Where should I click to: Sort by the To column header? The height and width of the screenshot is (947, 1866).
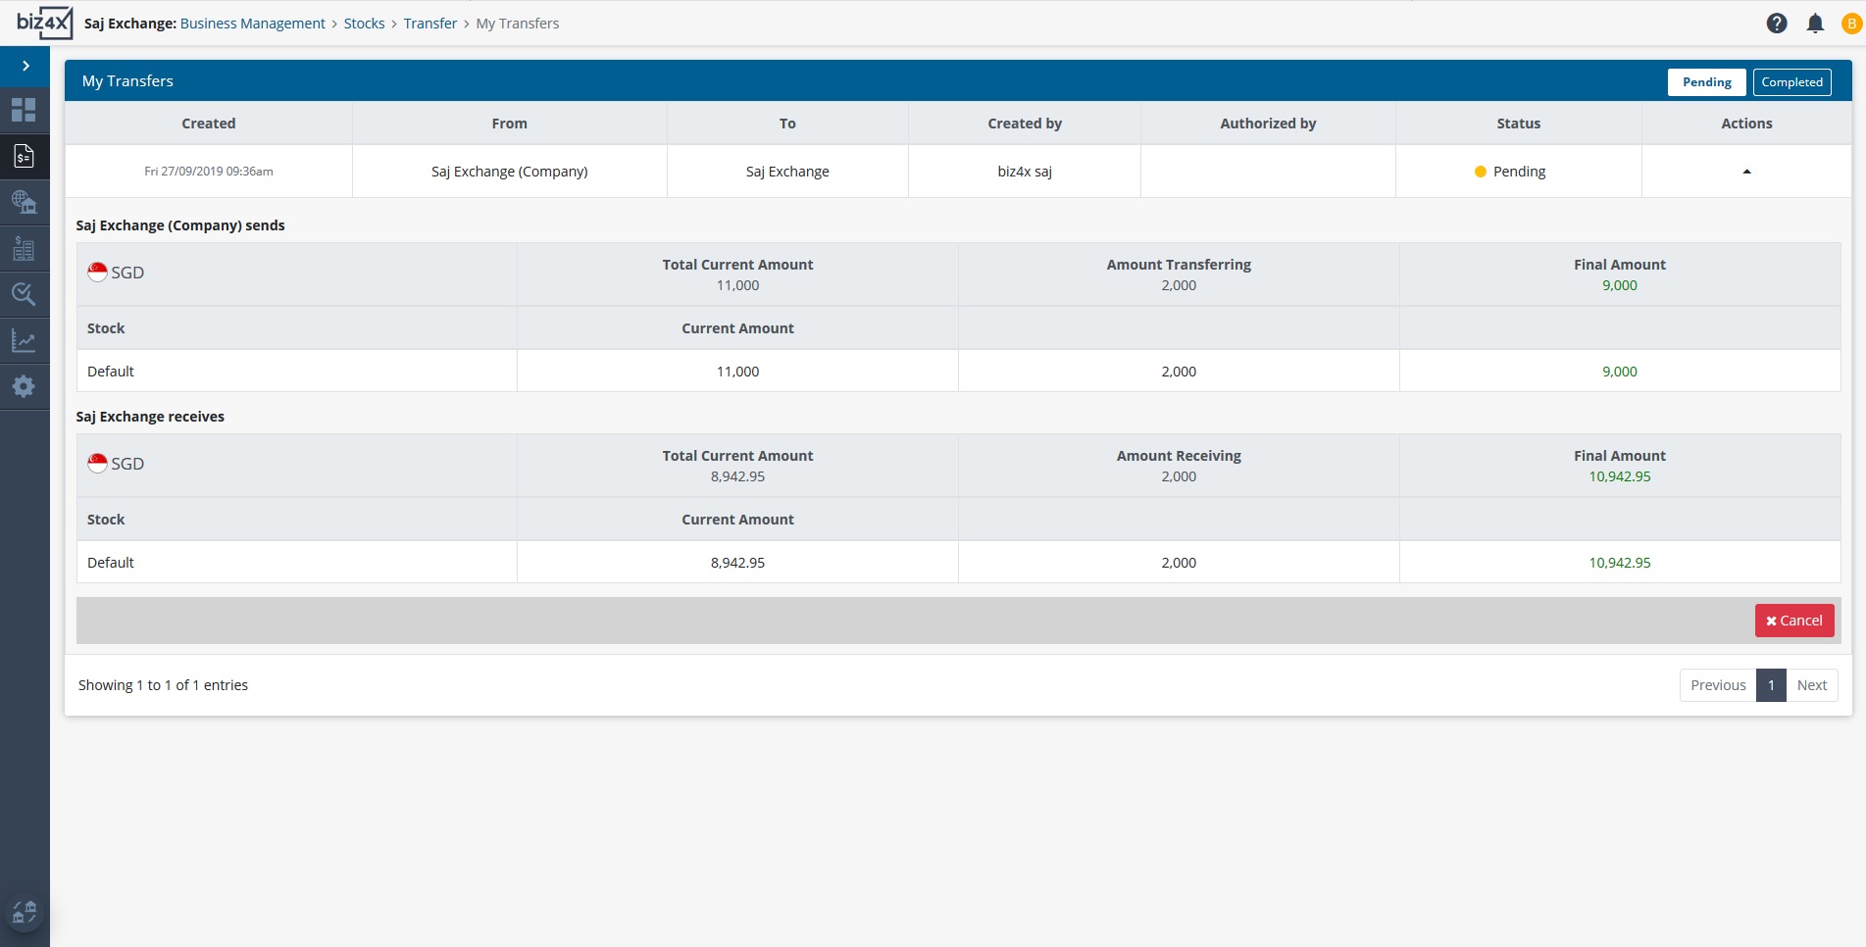[x=787, y=124]
